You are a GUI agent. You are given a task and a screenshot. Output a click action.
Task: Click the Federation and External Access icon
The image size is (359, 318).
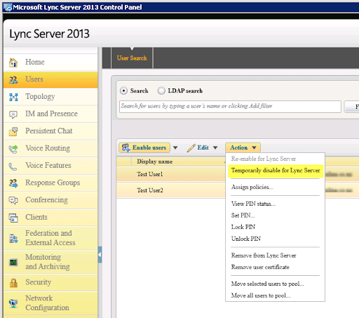pyautogui.click(x=13, y=238)
